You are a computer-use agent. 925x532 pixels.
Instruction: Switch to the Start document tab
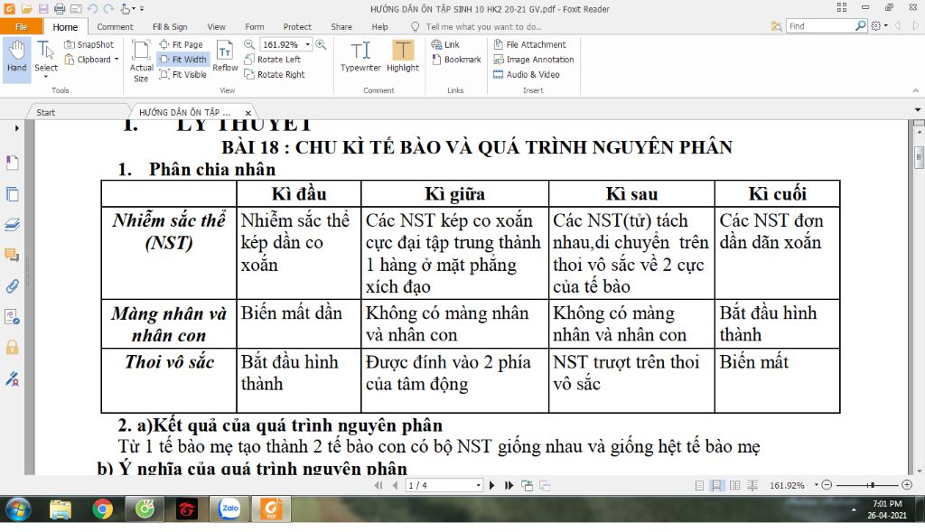[45, 112]
